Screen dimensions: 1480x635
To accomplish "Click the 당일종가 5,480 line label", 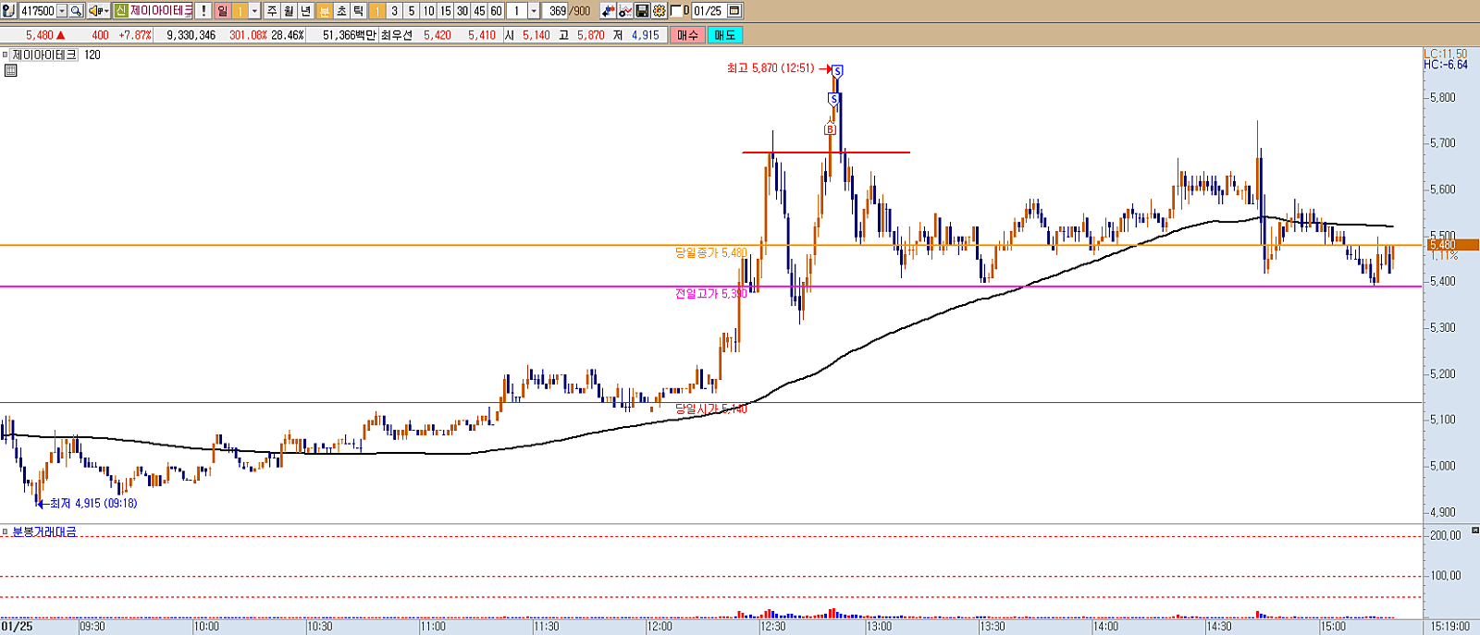I will click(711, 252).
